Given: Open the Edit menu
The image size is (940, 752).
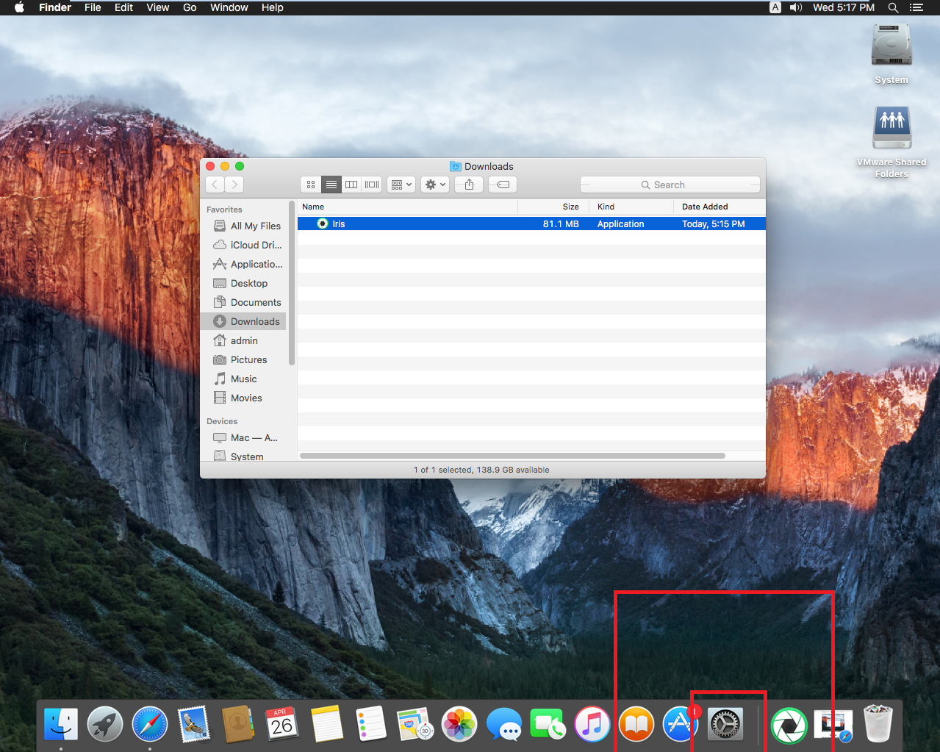Looking at the screenshot, I should (123, 7).
